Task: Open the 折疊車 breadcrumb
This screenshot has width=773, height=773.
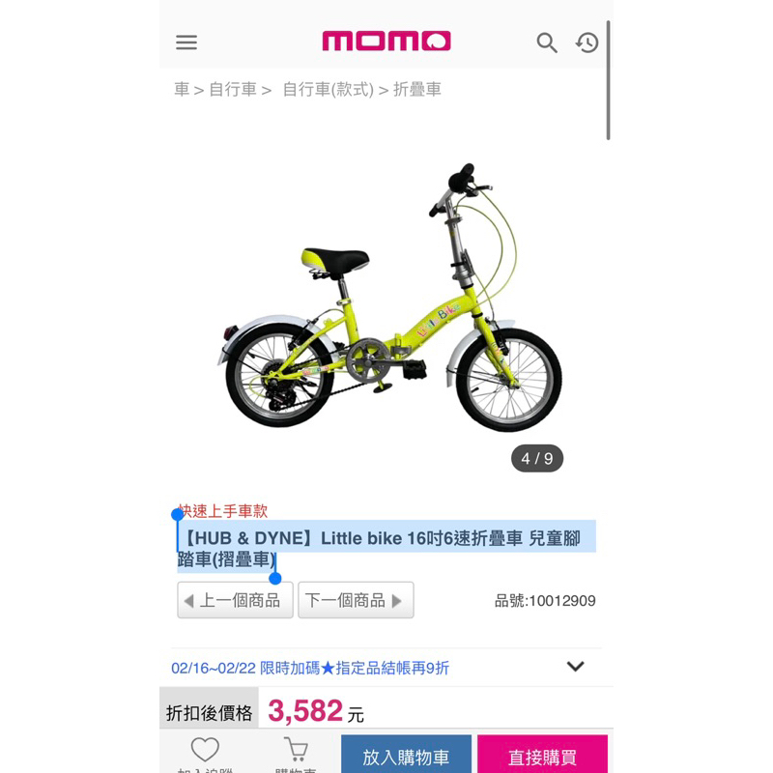Action: [x=417, y=89]
